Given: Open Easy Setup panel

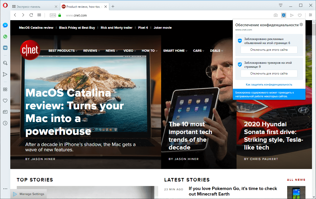Looking at the screenshot, I should tap(310, 15).
